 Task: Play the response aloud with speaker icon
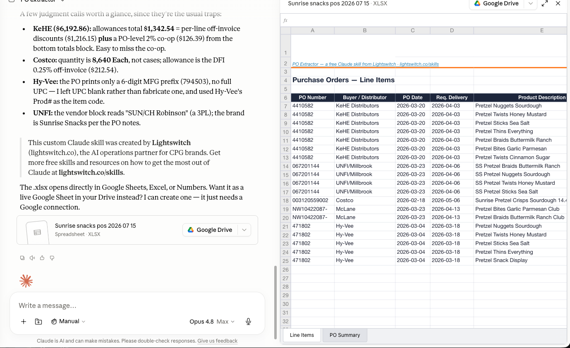tap(32, 258)
